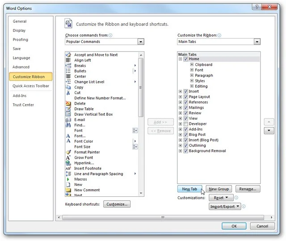Image resolution: width=286 pixels, height=241 pixels.
Task: Expand the Insert tab tree node
Action: pos(180,91)
